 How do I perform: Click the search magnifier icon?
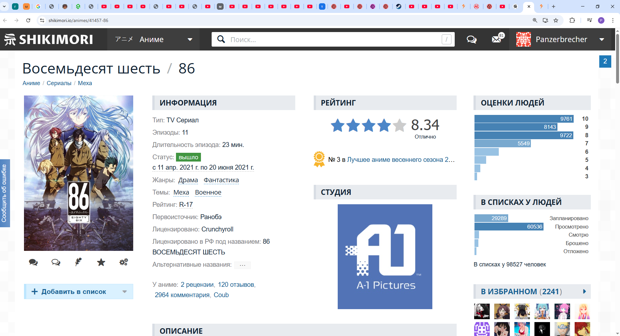221,39
